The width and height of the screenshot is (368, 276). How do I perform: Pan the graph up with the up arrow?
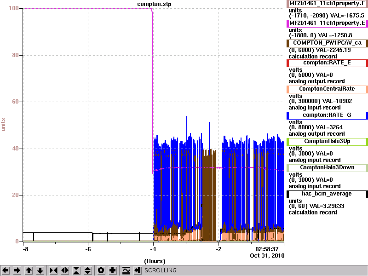(29, 270)
